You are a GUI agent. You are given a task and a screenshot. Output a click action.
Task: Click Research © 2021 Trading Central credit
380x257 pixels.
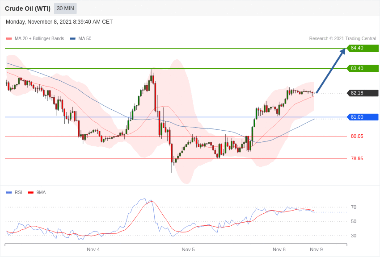pyautogui.click(x=342, y=38)
